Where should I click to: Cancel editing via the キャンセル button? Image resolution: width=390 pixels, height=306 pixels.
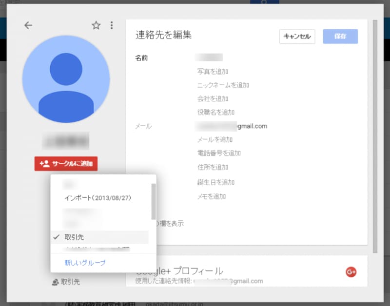[x=296, y=37]
